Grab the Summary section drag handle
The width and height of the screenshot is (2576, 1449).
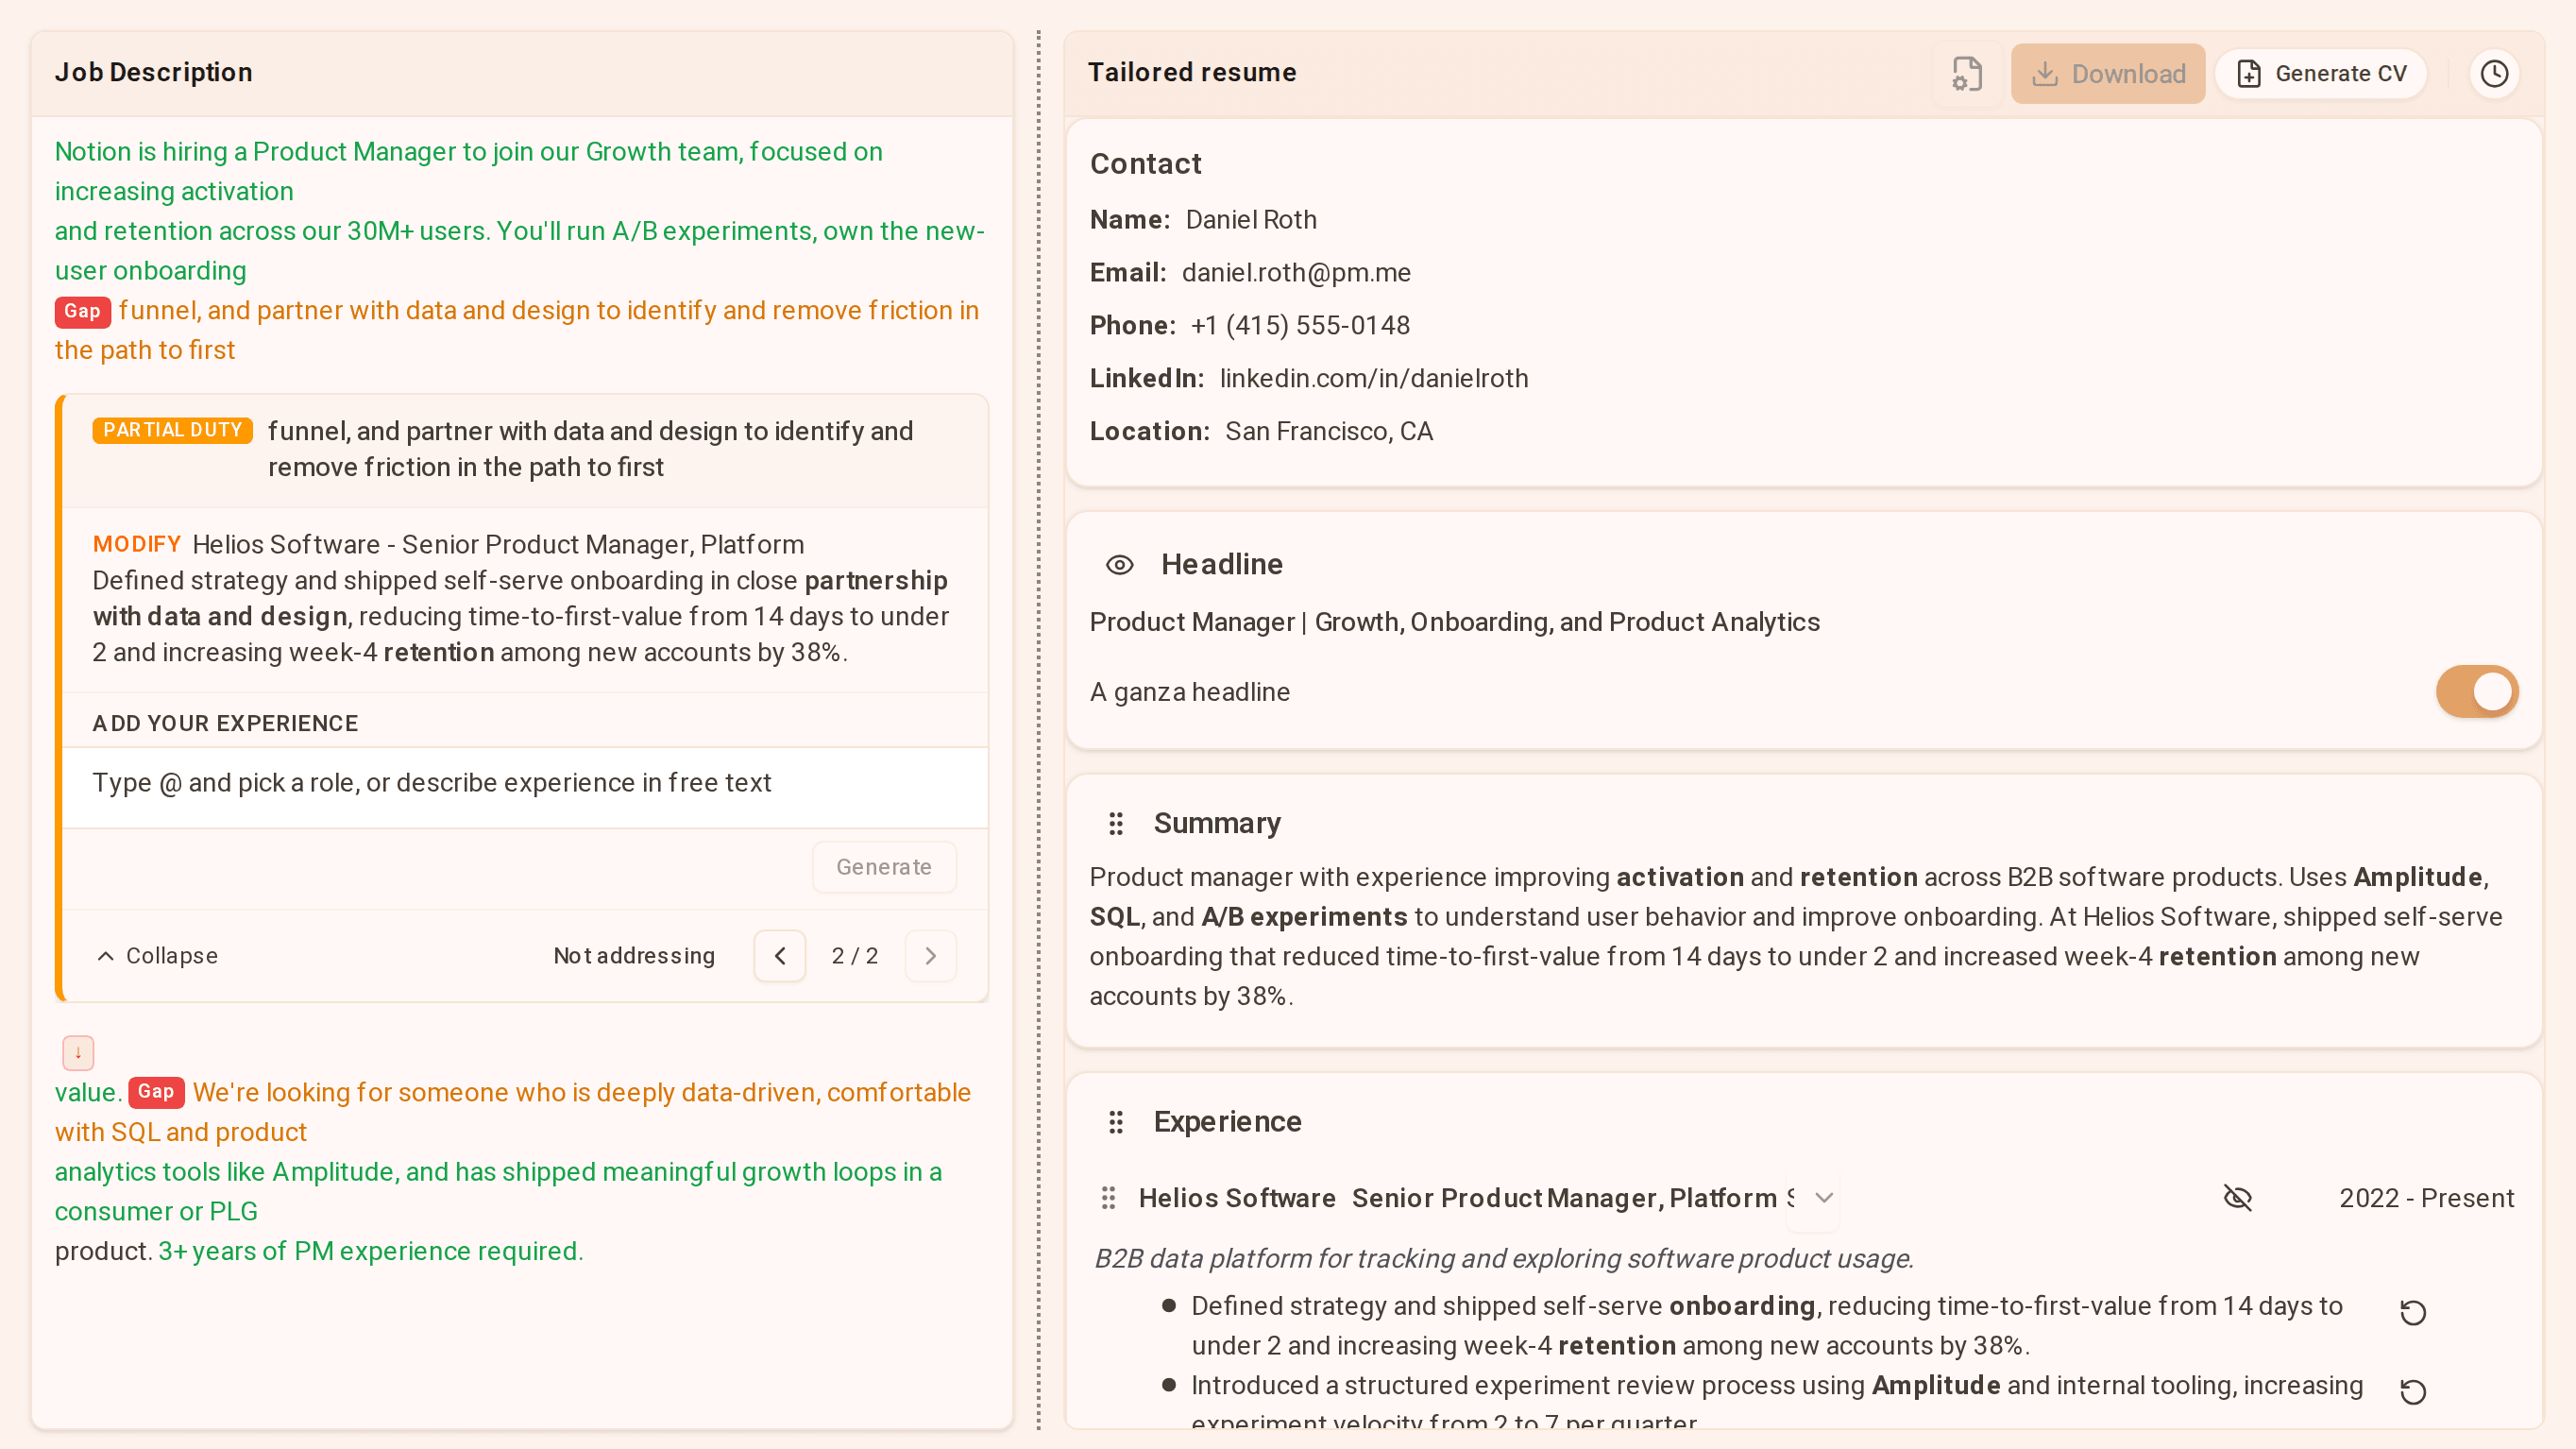pos(1116,823)
